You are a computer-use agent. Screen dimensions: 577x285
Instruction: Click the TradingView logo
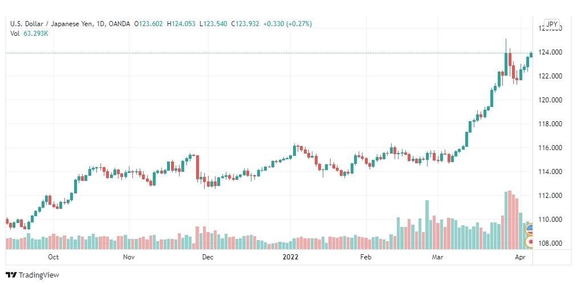[32, 275]
